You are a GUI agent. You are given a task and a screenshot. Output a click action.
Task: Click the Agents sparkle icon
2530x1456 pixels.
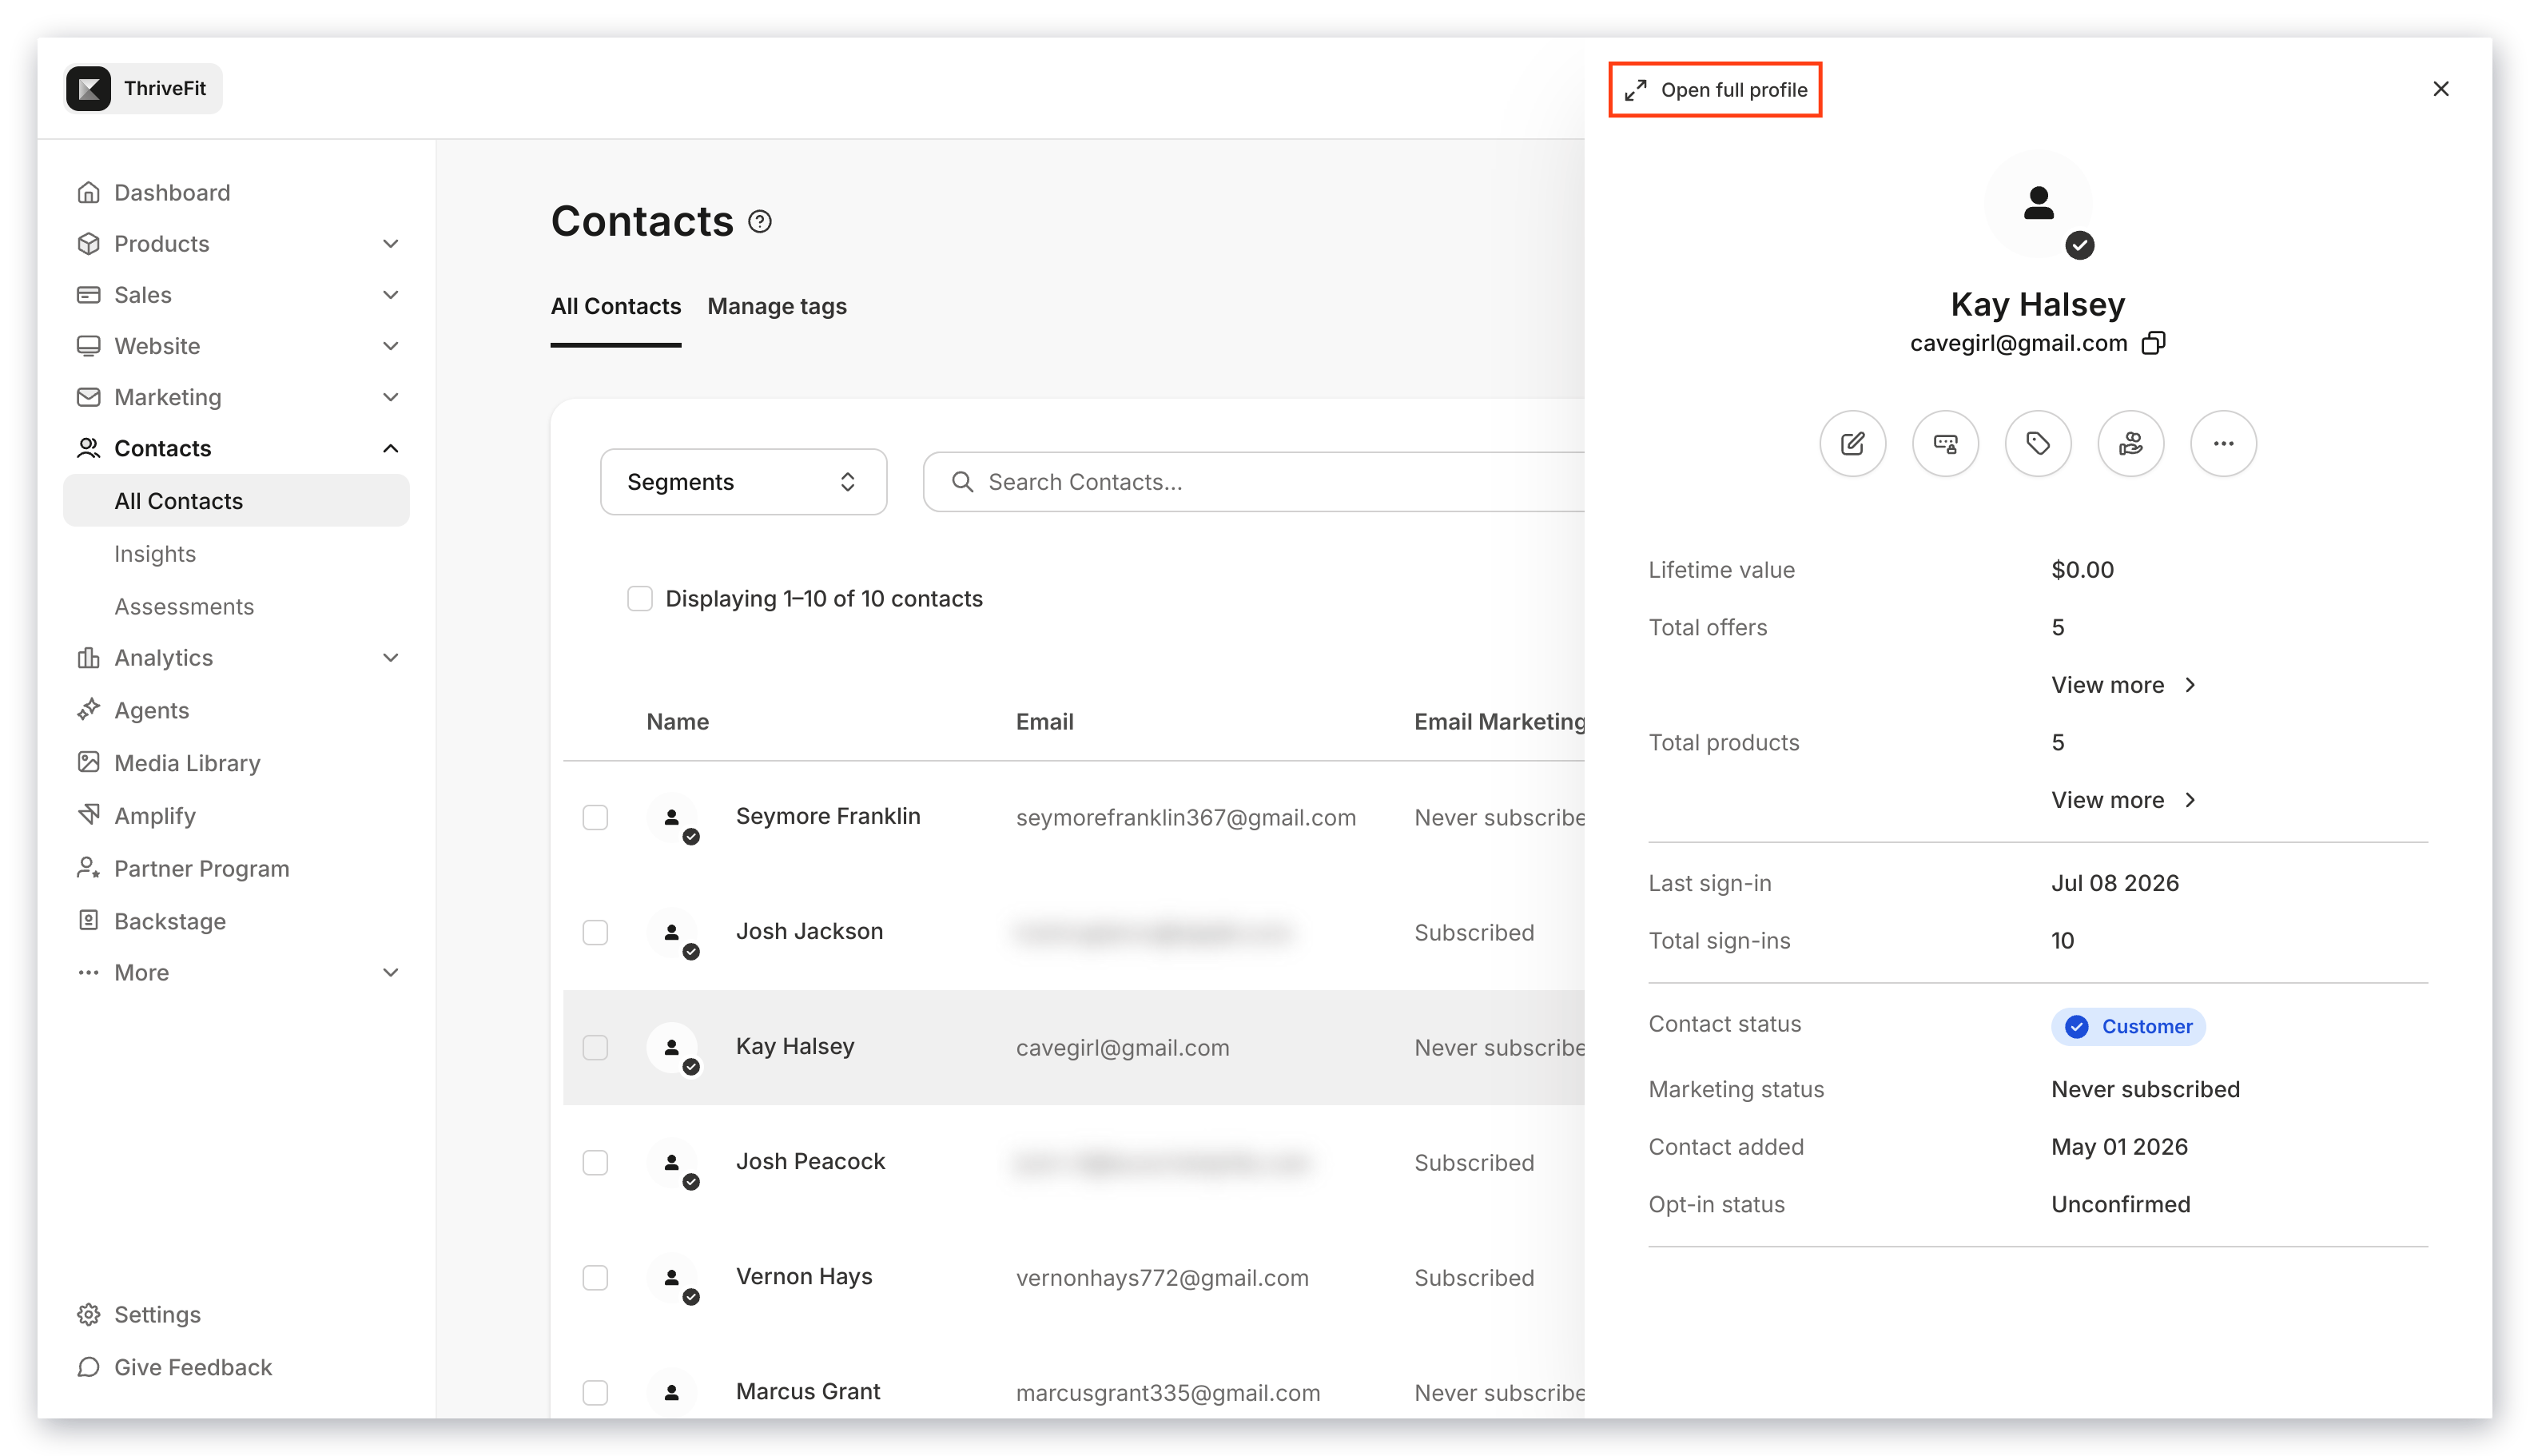pyautogui.click(x=89, y=710)
